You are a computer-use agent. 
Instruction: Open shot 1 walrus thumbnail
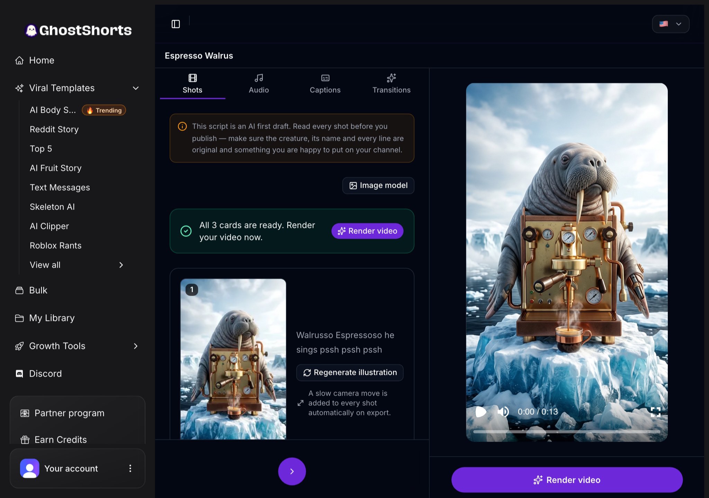point(233,359)
